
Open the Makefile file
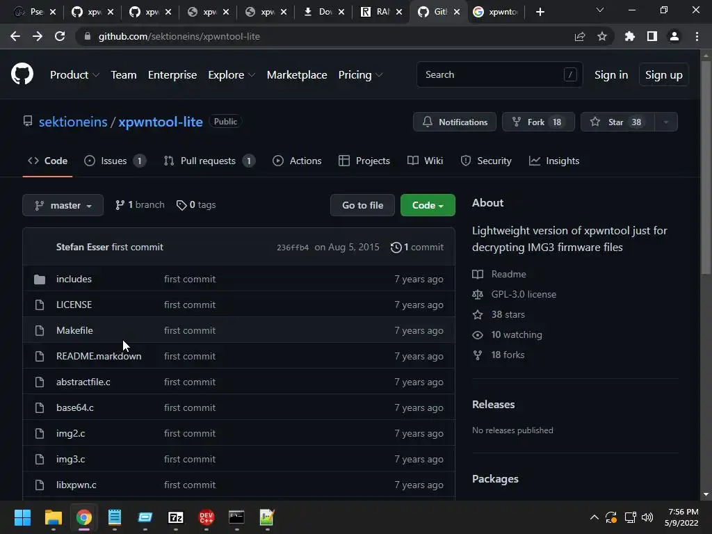pyautogui.click(x=74, y=330)
